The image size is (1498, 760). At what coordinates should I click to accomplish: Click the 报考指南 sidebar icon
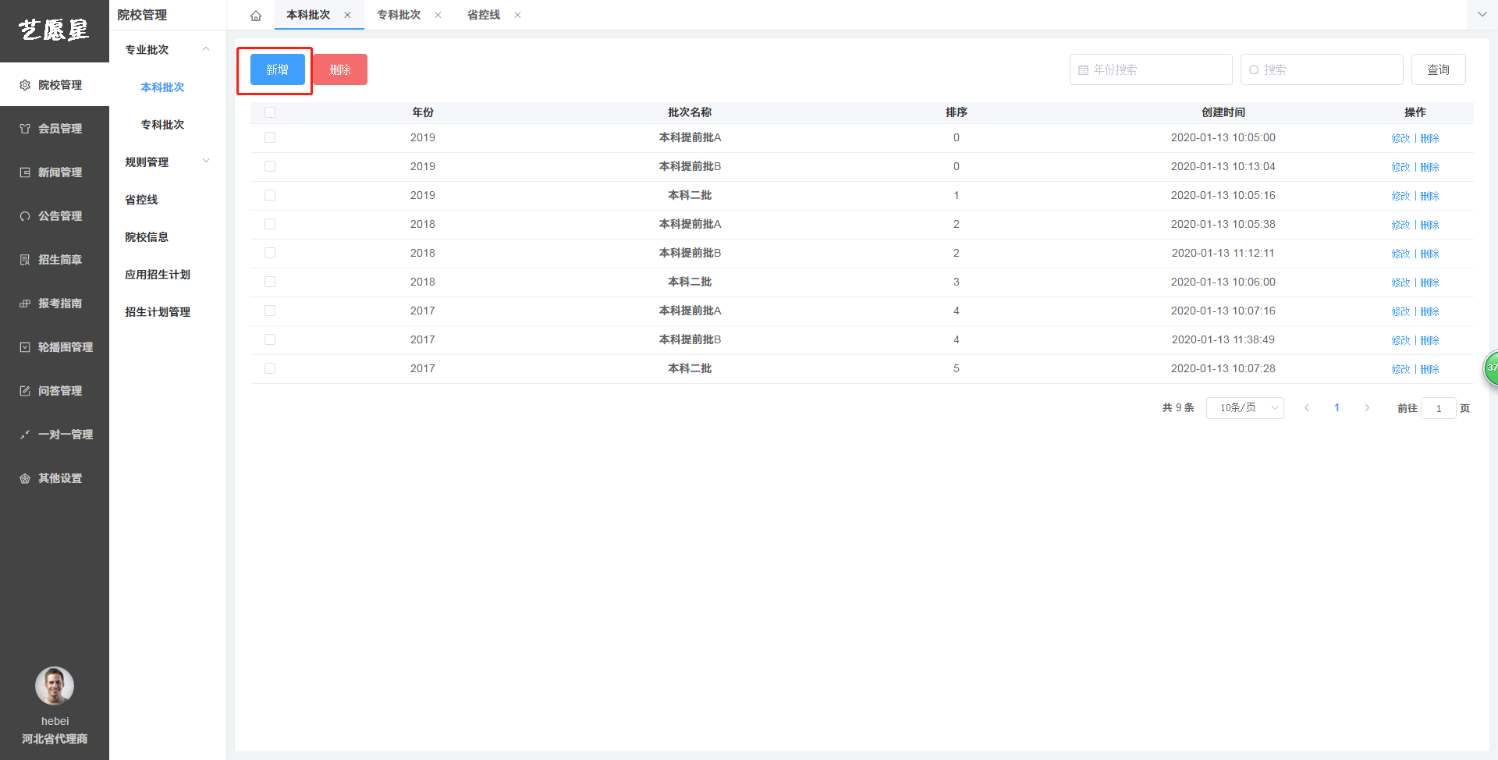[25, 304]
